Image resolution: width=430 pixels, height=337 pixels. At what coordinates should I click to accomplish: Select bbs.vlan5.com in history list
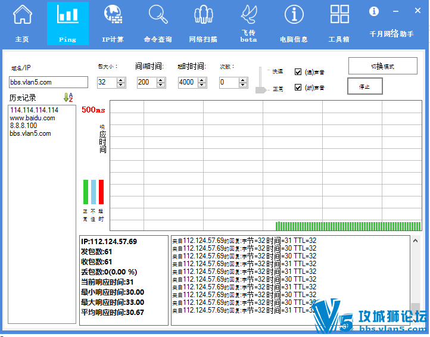(x=30, y=133)
